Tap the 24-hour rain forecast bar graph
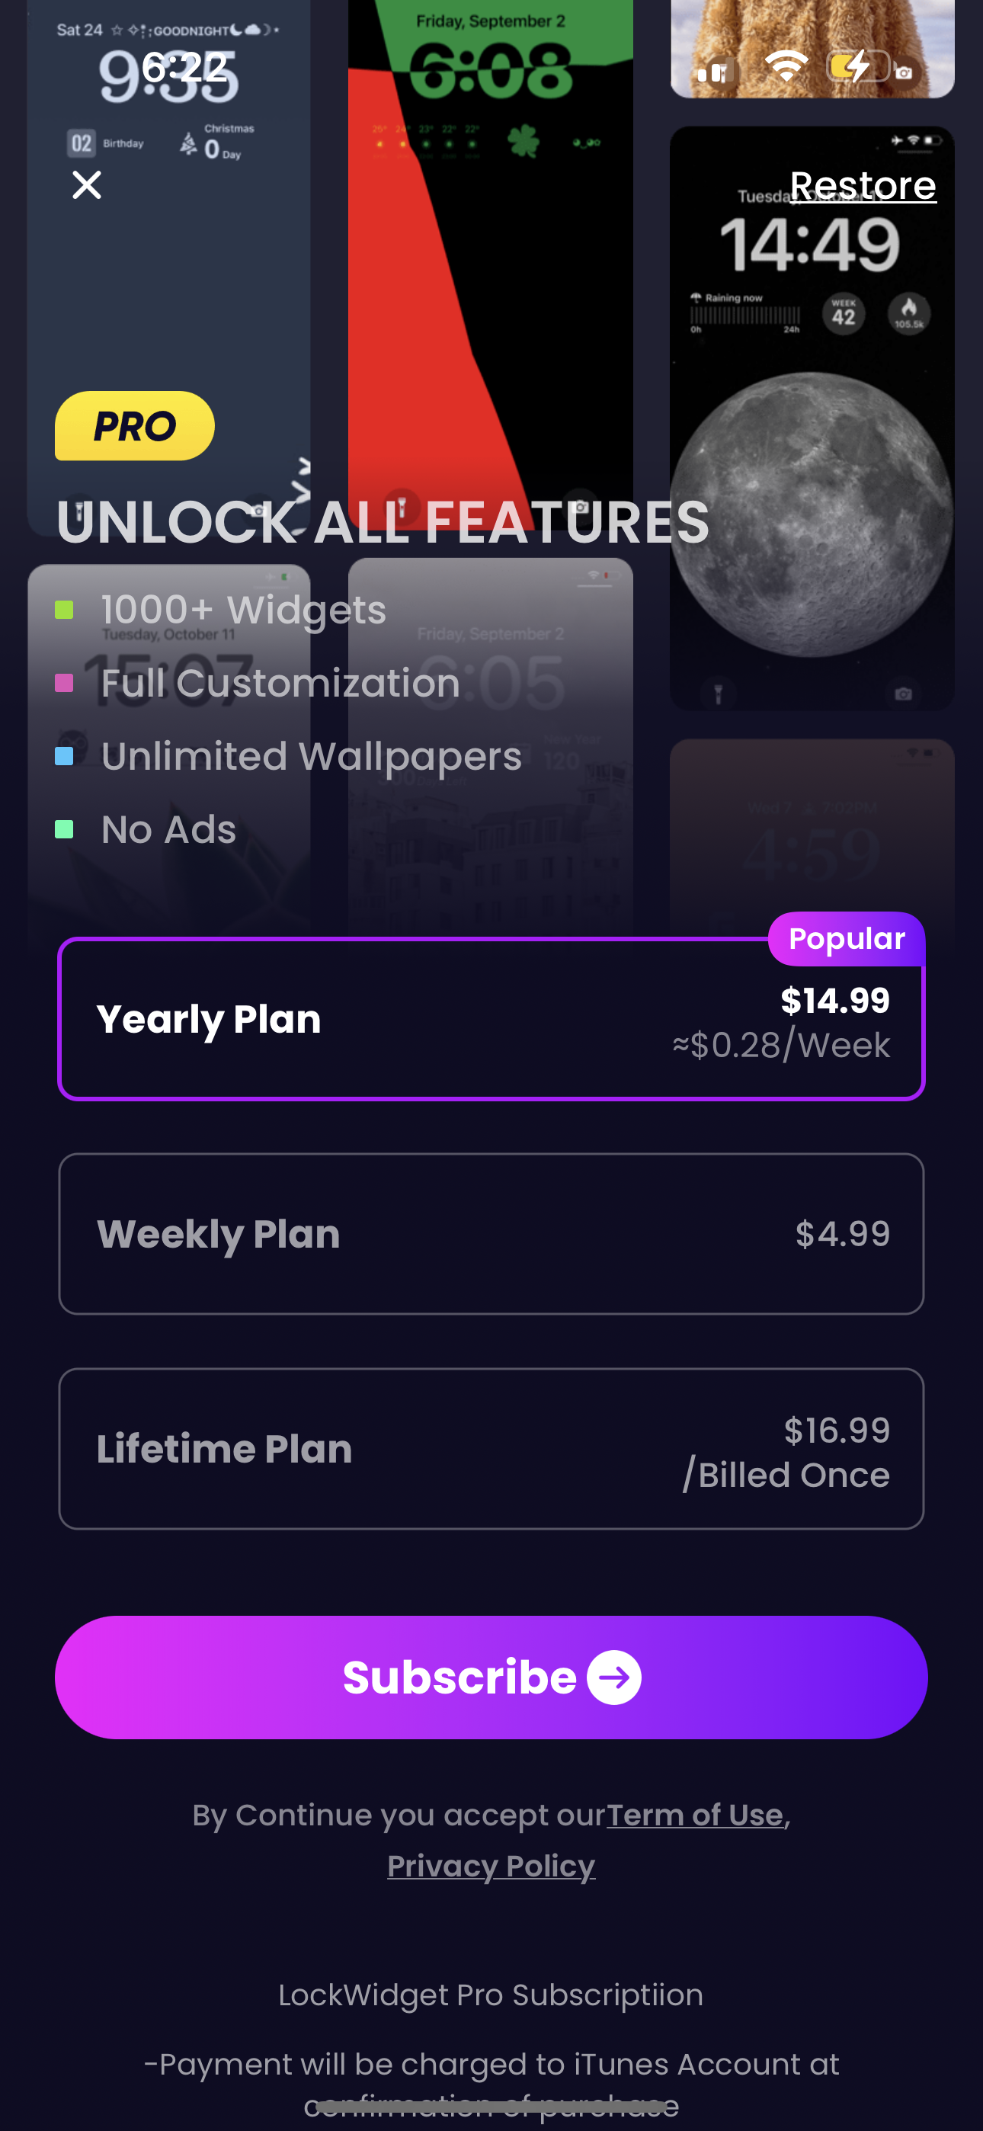 [744, 317]
